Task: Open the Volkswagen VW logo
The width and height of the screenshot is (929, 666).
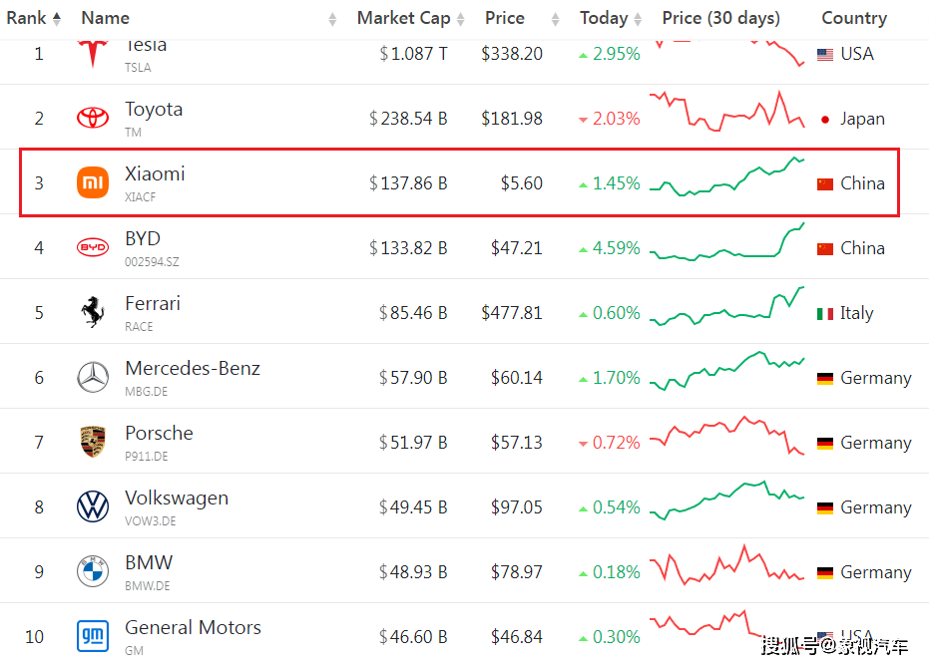Action: click(93, 506)
